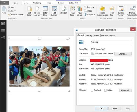137x112 pixels.
Task: Click the large.jpg filename field
Action: coord(111,42)
